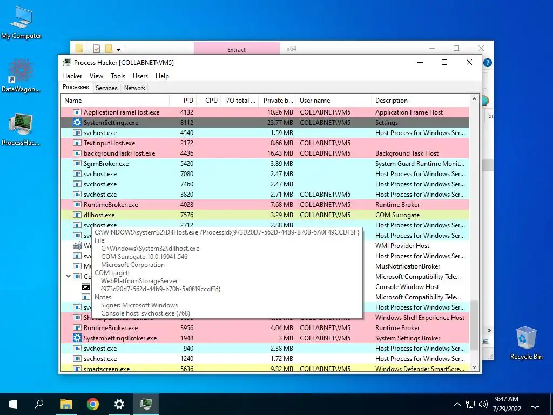Switch to the Services tab
553x415 pixels.
[106, 88]
